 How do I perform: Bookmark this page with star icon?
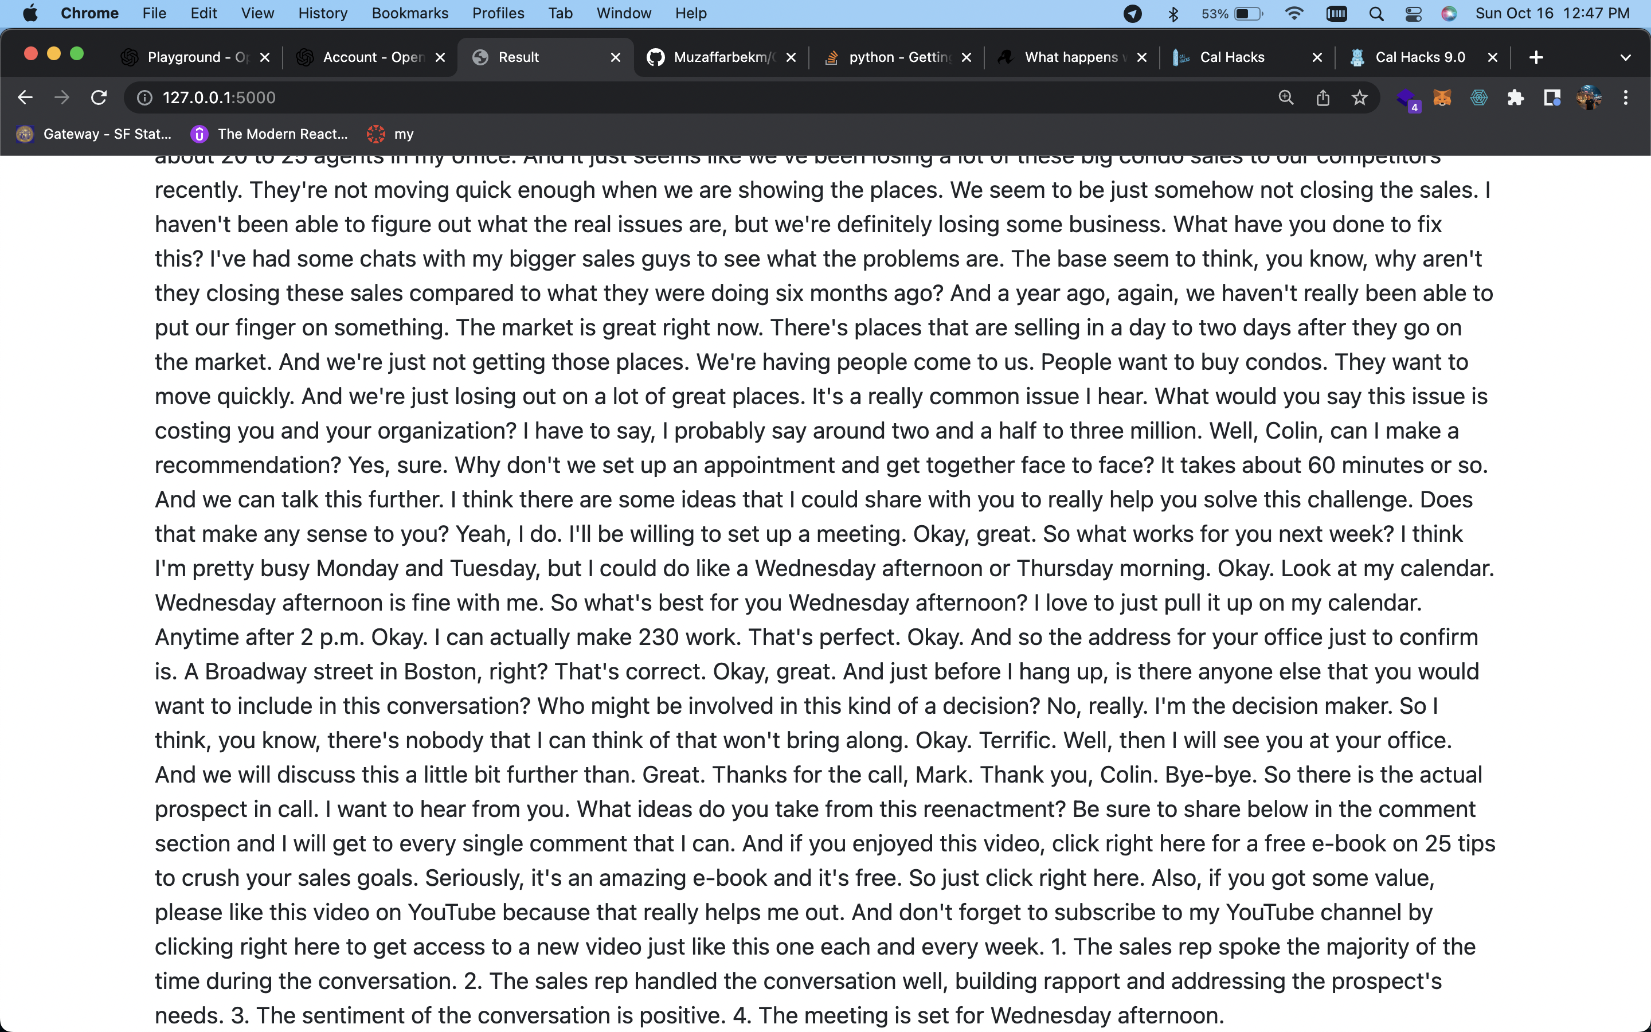coord(1359,97)
